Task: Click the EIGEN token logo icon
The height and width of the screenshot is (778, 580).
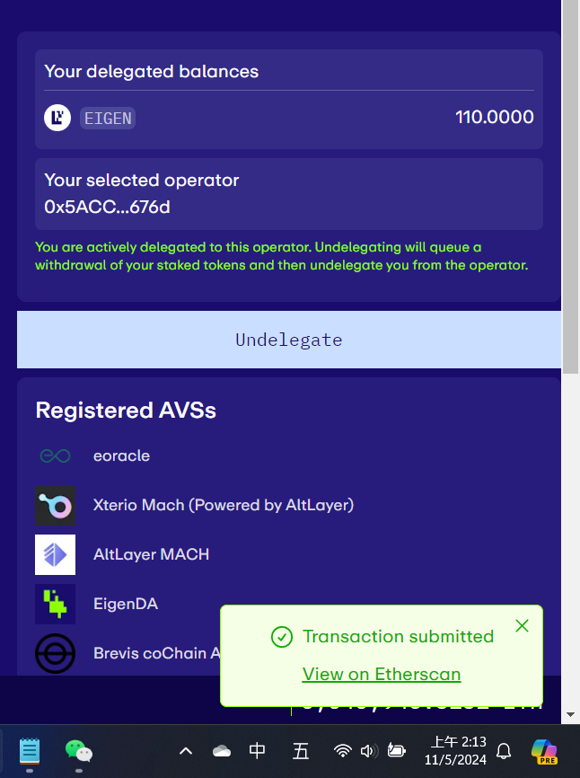Action: point(57,118)
